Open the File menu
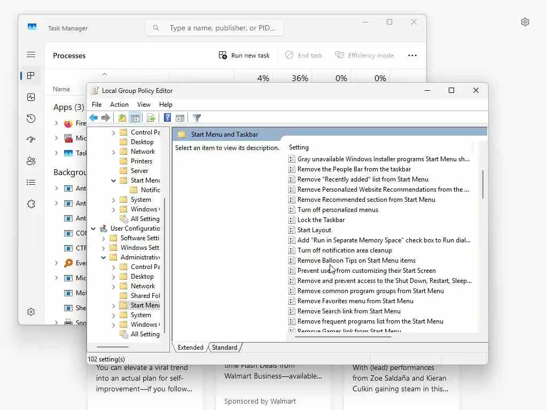The image size is (547, 410). point(97,105)
